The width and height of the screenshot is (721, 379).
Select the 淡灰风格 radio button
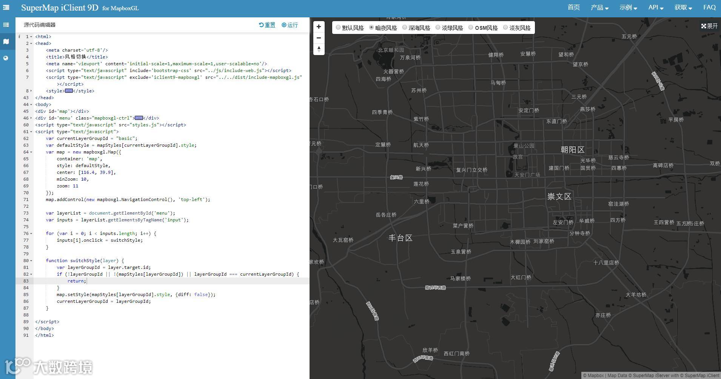click(x=505, y=28)
